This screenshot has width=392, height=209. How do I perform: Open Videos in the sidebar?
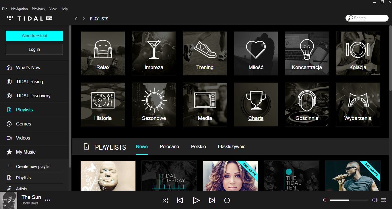34,138
